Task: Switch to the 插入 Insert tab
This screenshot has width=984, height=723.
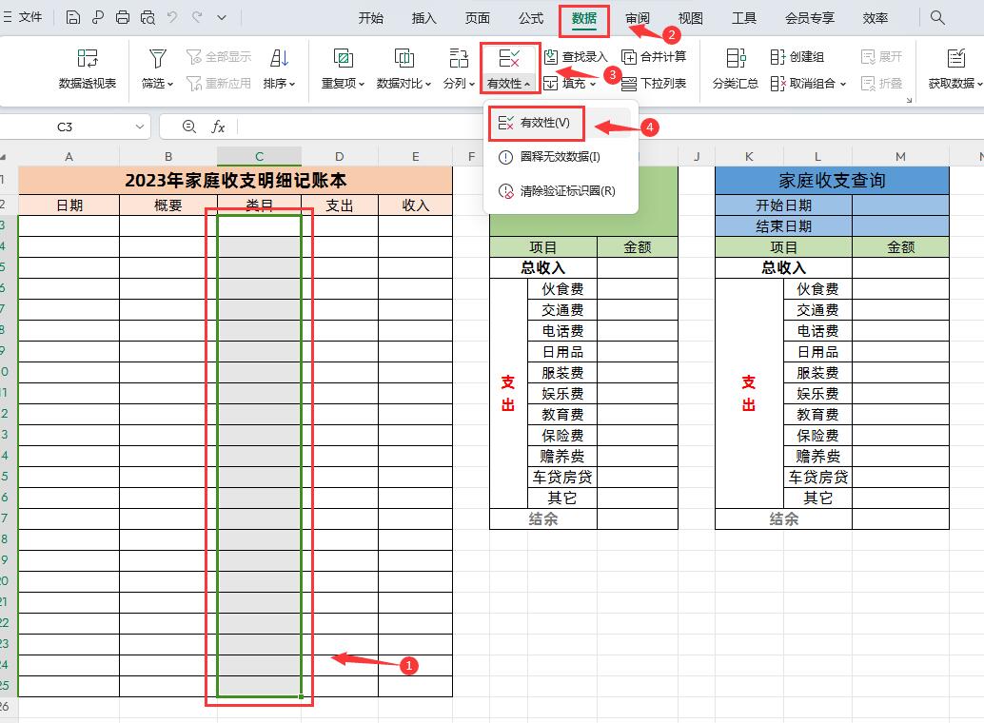Action: [423, 18]
